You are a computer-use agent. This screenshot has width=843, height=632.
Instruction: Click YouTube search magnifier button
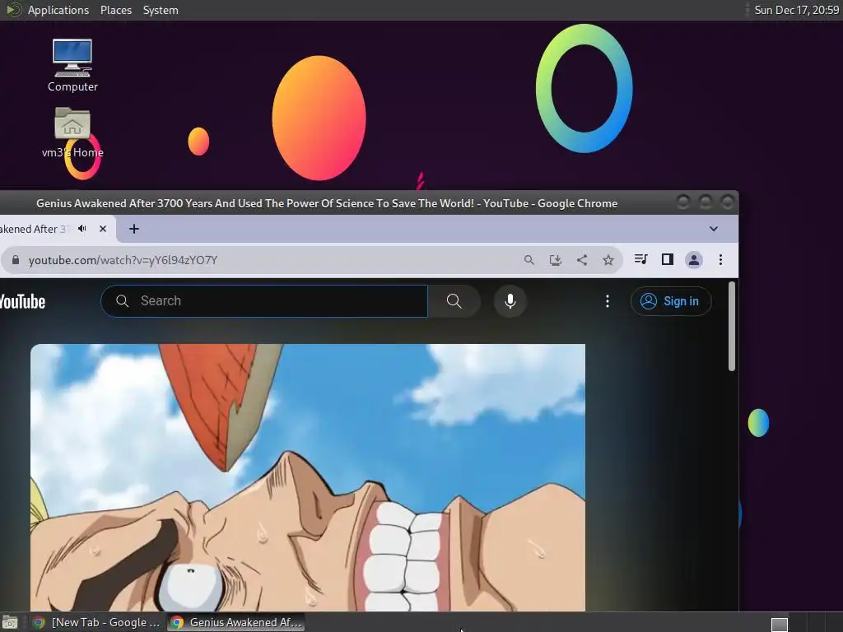click(454, 301)
